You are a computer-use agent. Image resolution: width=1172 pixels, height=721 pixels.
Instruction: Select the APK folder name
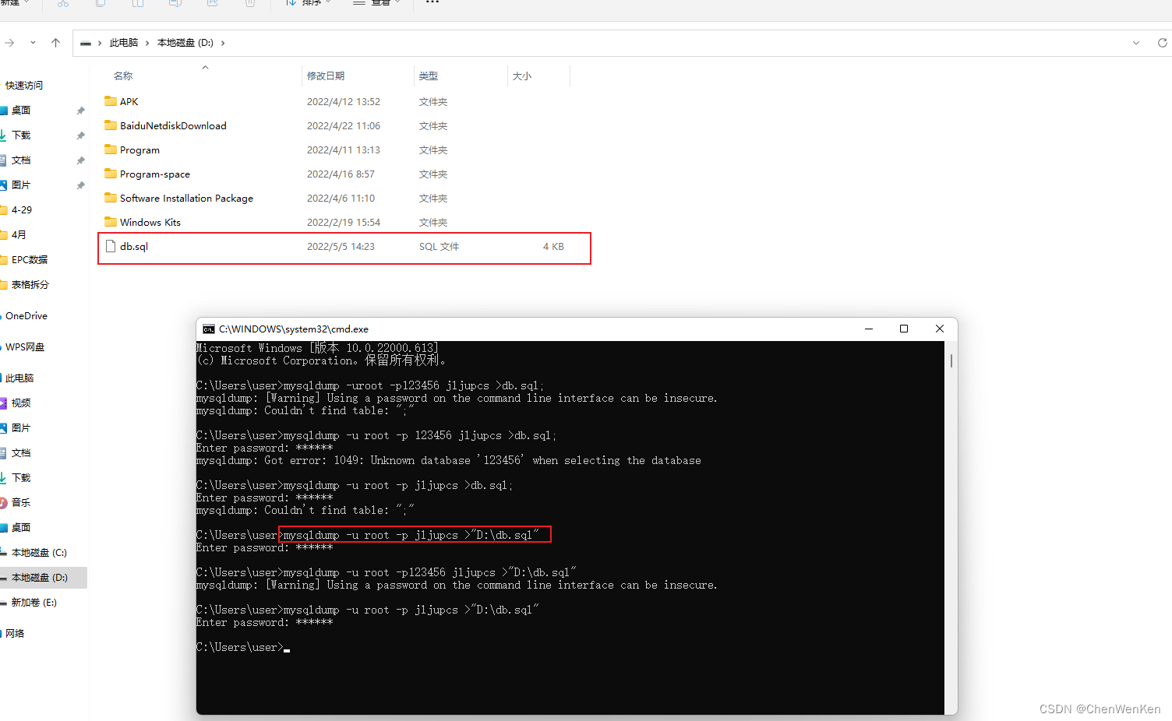point(129,102)
